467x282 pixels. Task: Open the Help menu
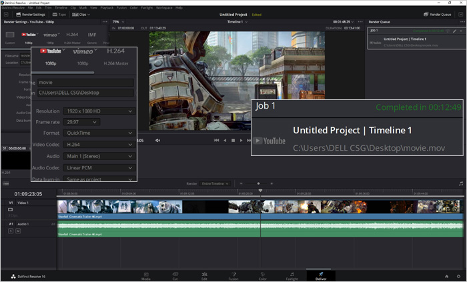179,8
